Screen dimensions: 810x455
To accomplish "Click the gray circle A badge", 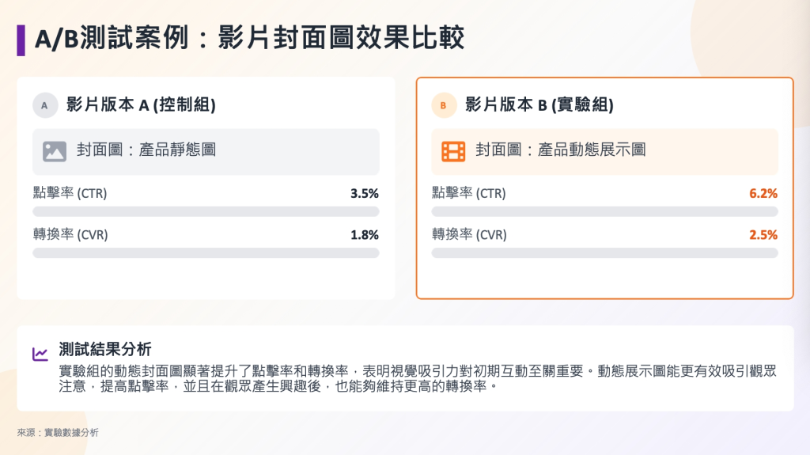I will coord(44,105).
